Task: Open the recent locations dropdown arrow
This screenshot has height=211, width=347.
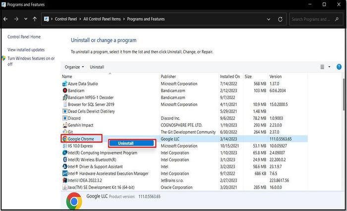Action: point(26,19)
